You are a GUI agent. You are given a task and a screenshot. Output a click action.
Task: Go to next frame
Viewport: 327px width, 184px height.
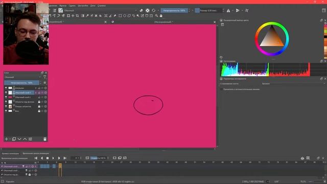pos(59,158)
